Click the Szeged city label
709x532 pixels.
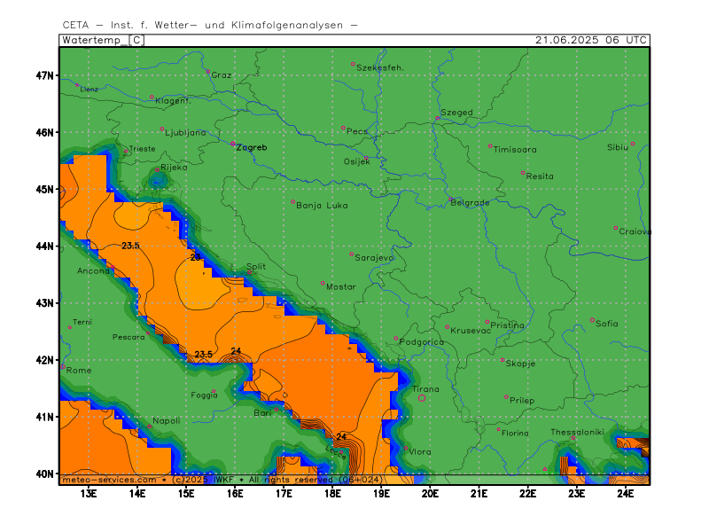(456, 113)
